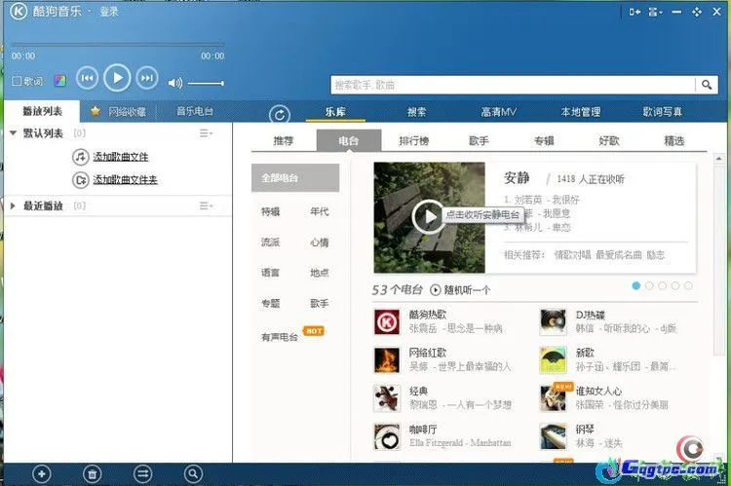Expand the 最近播放 list
The image size is (731, 486).
tap(13, 206)
